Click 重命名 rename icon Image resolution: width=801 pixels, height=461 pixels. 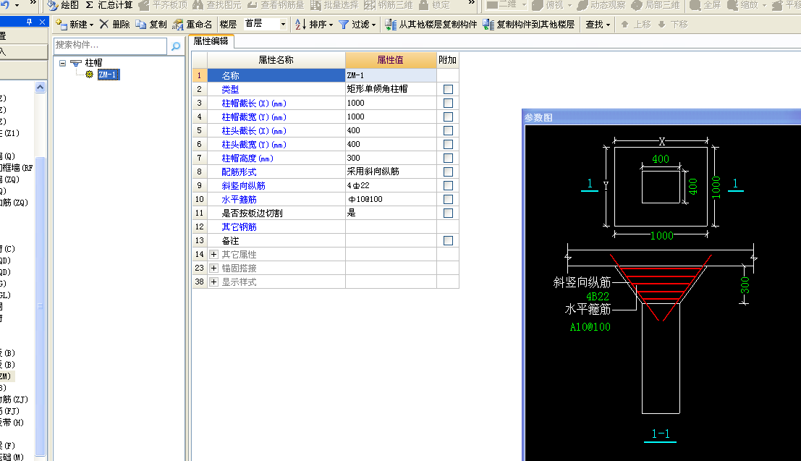[x=178, y=24]
